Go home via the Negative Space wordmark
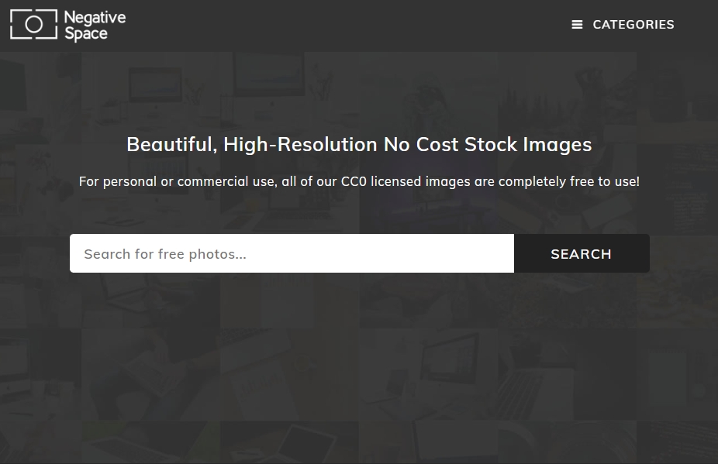 point(95,26)
